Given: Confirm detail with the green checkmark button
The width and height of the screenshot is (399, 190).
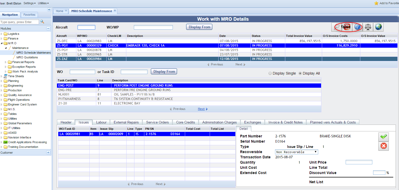Looking at the screenshot, I should (x=384, y=137).
